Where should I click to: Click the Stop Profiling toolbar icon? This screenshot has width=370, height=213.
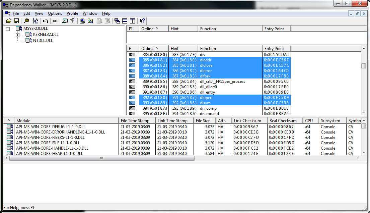[x=107, y=21]
